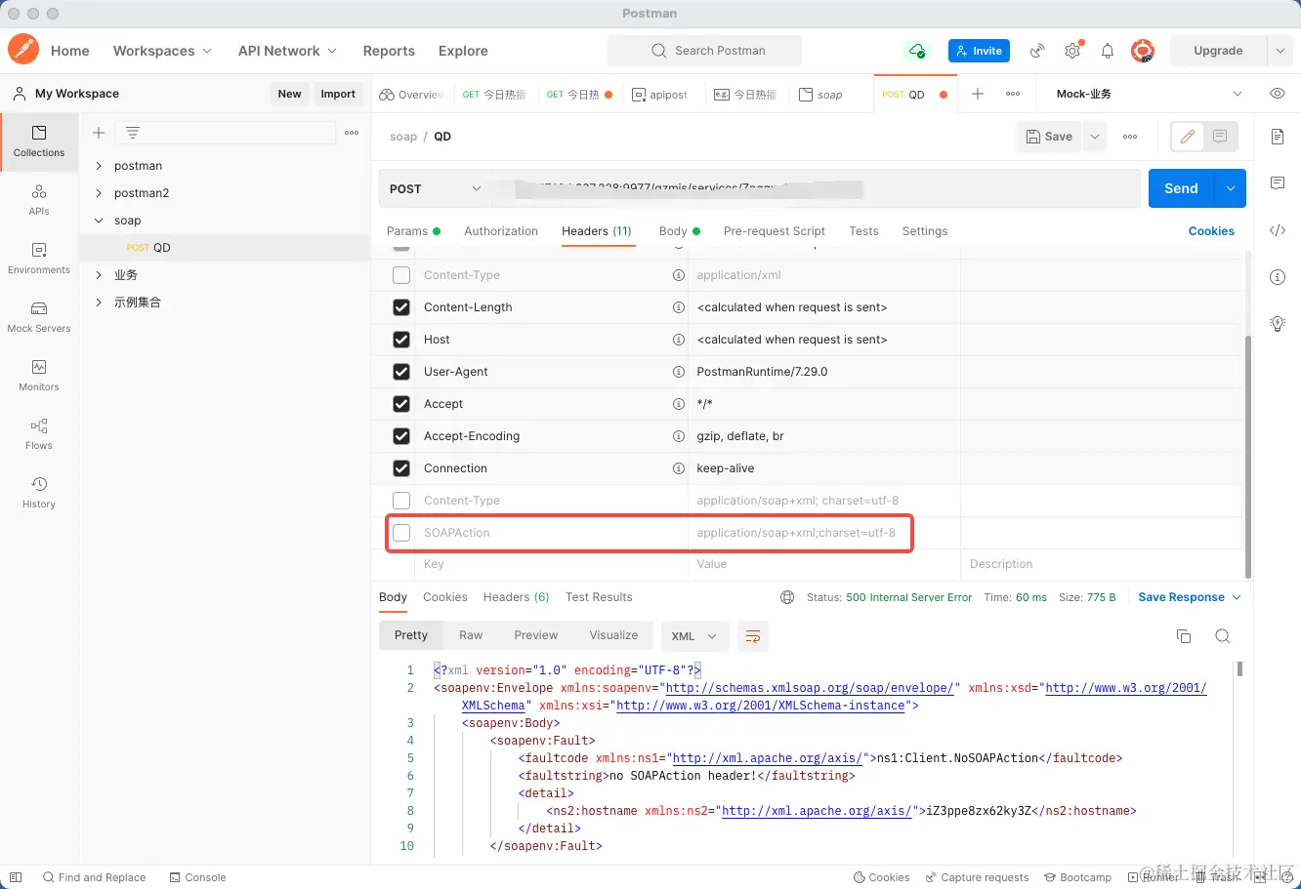
Task: Switch to the Authorization tab
Action: [x=501, y=231]
